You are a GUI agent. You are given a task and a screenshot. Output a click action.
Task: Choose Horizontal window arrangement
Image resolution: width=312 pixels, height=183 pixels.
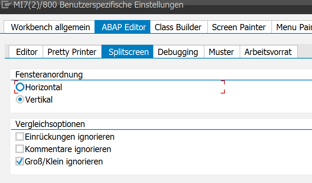click(20, 87)
